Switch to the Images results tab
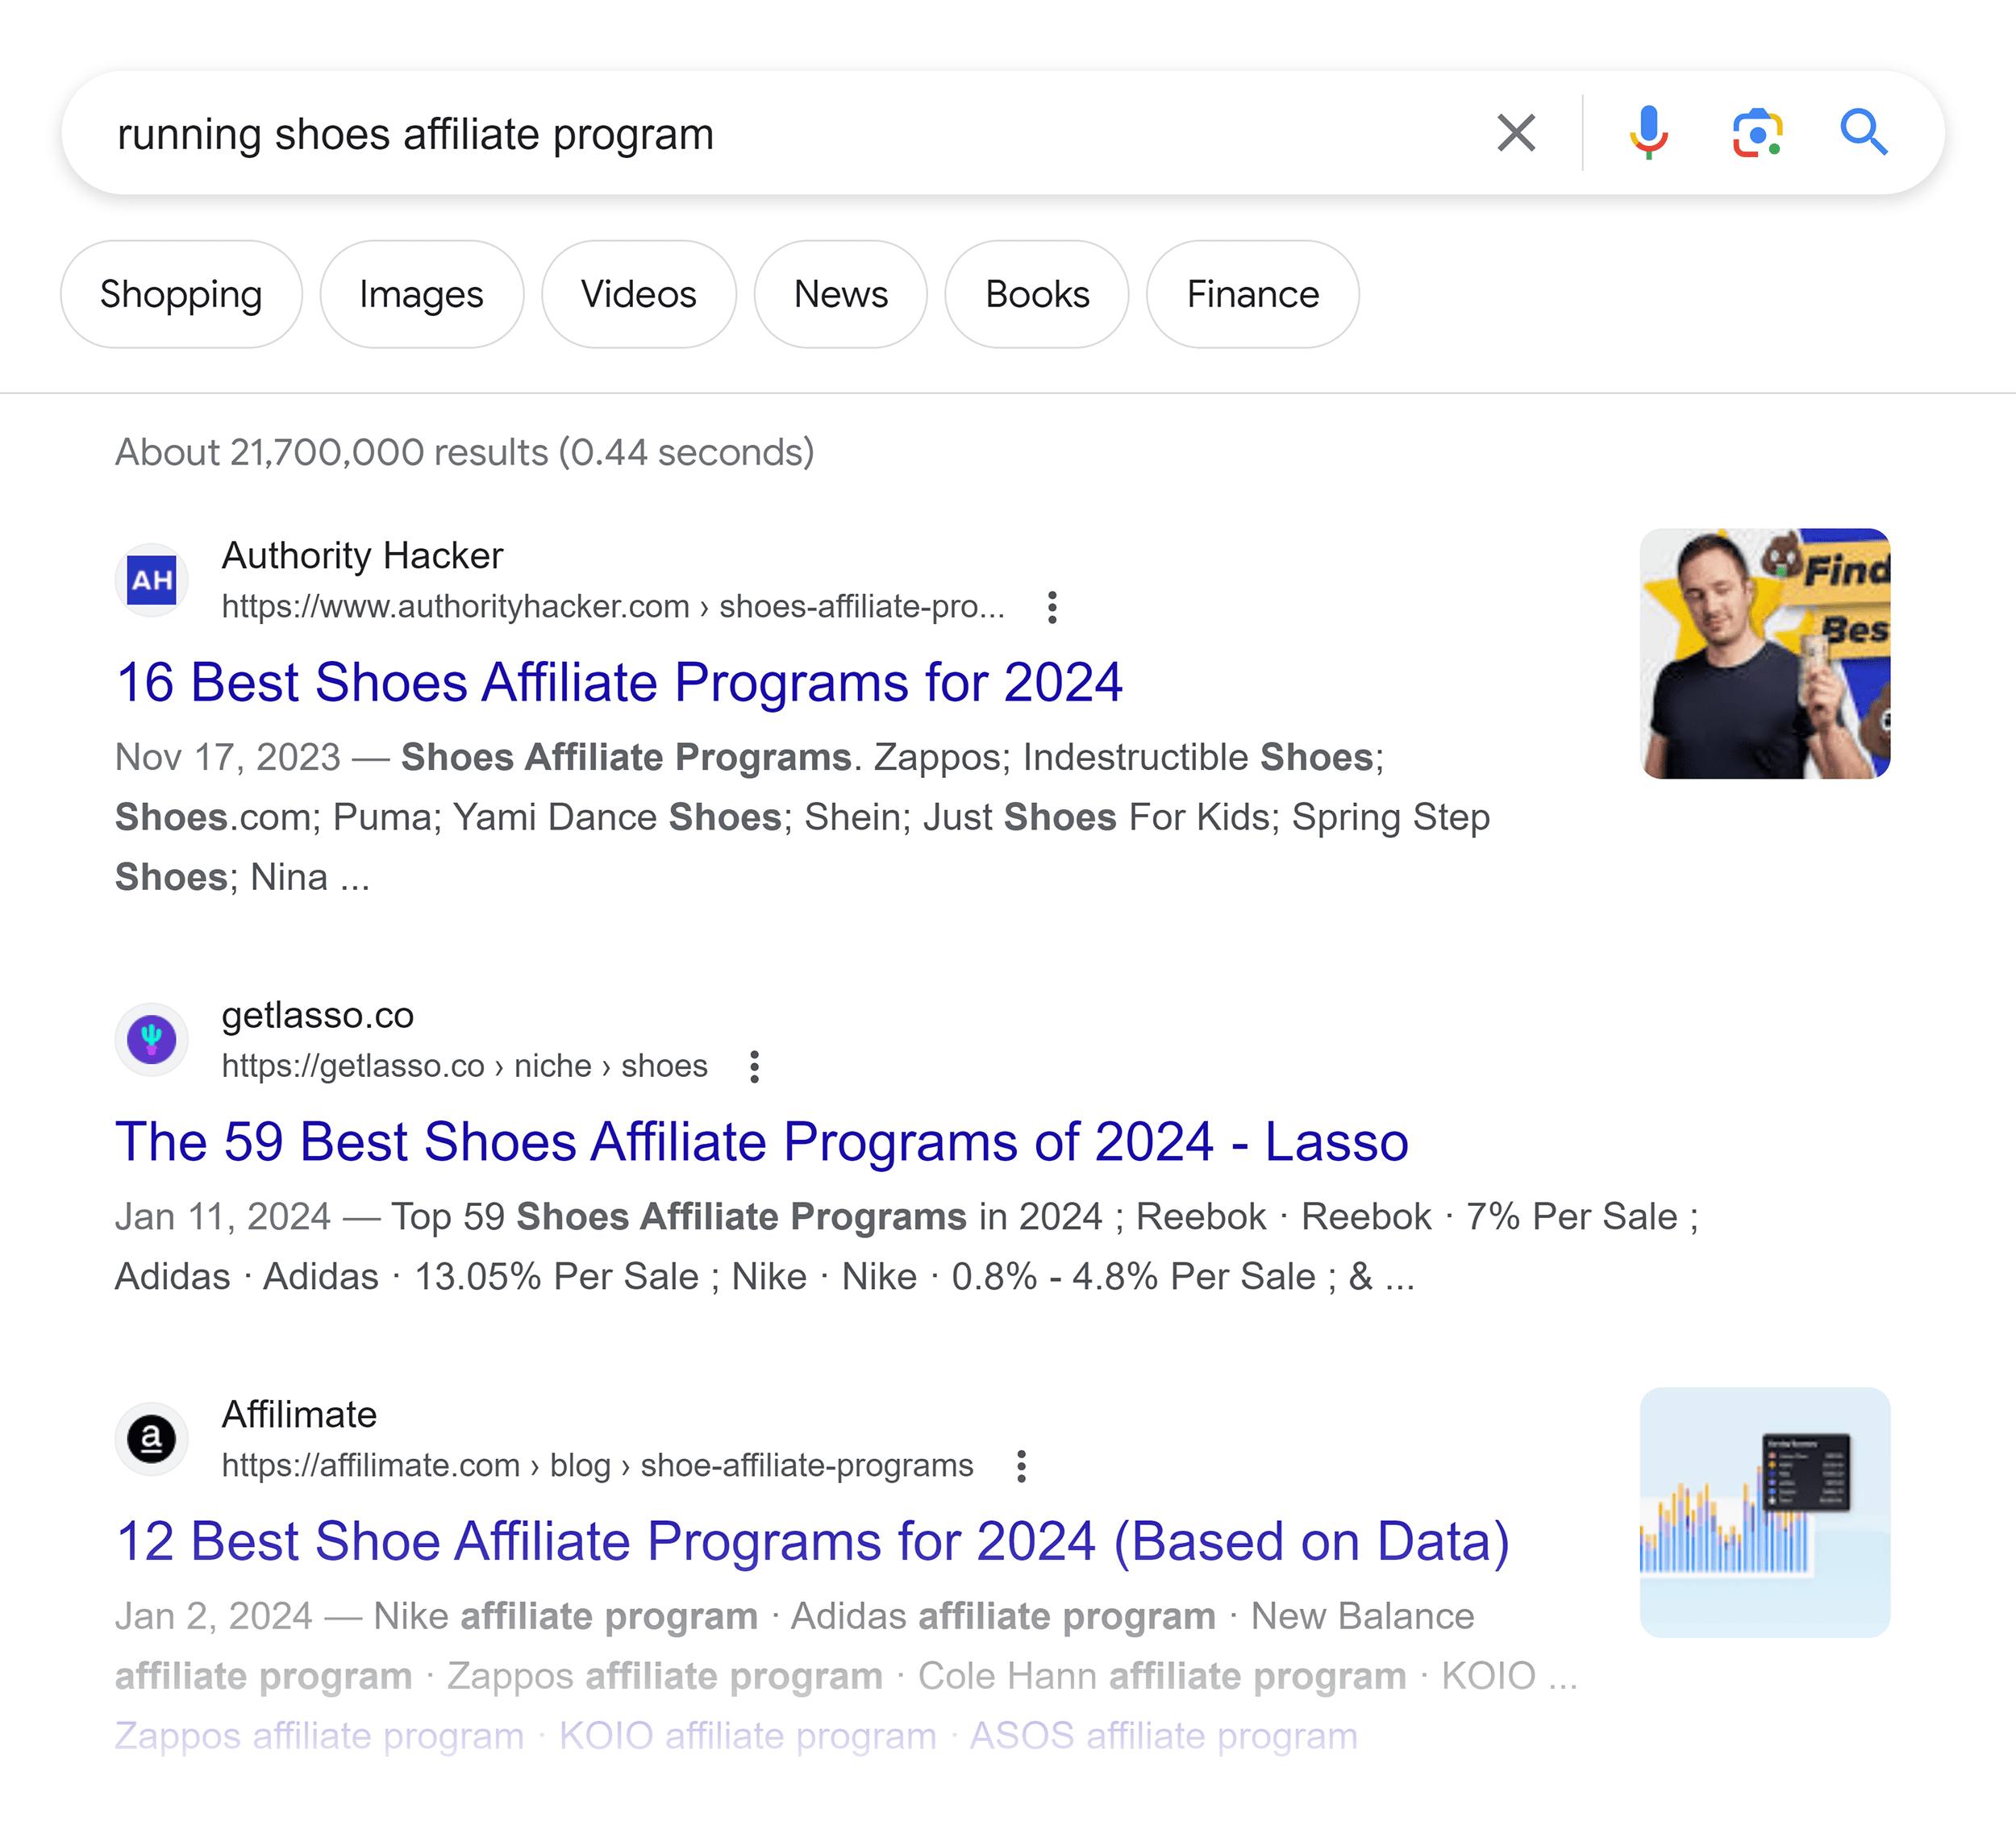Screen dimensions: 2016x1825 pos(421,294)
